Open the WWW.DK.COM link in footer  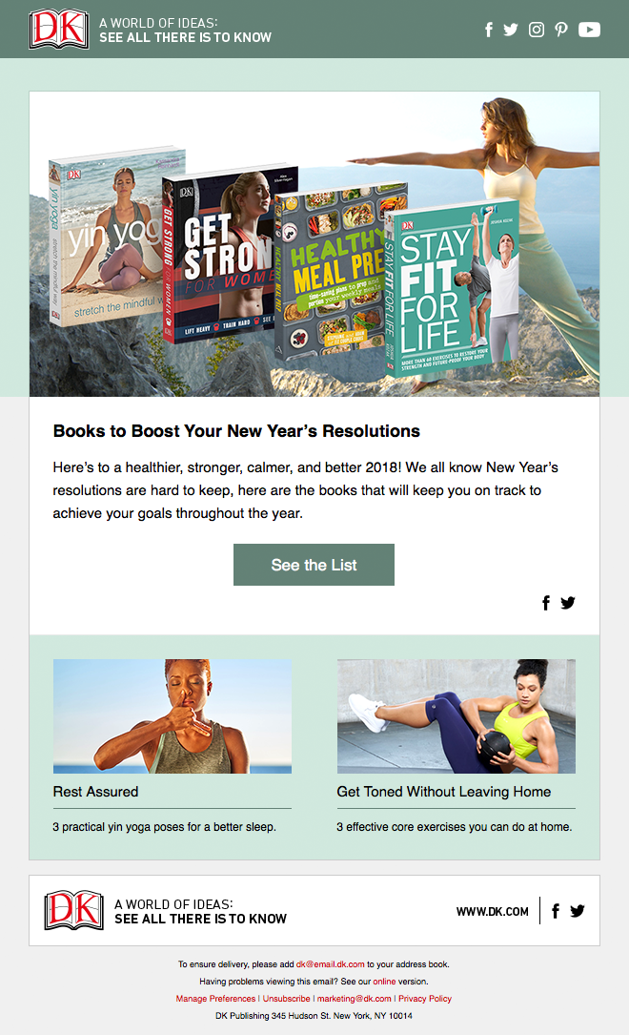pos(493,912)
